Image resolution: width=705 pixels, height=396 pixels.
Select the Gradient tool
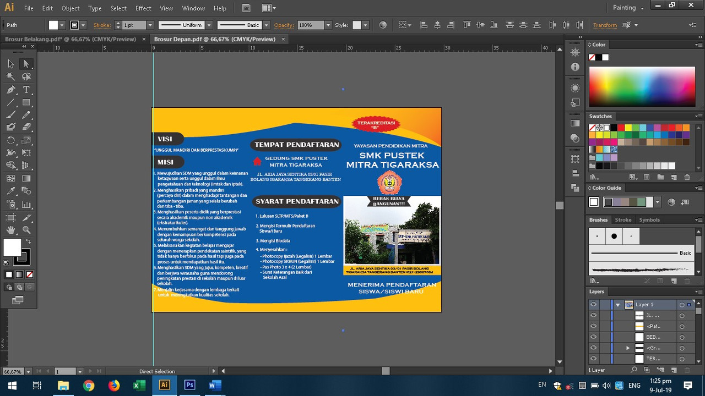[26, 178]
